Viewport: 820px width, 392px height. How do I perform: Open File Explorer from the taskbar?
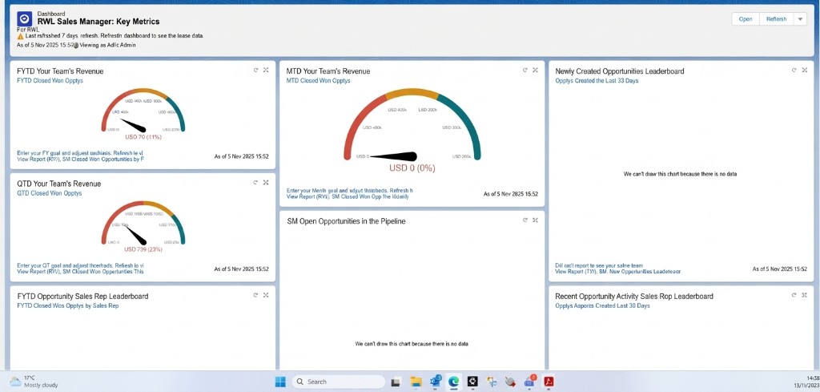(416, 382)
